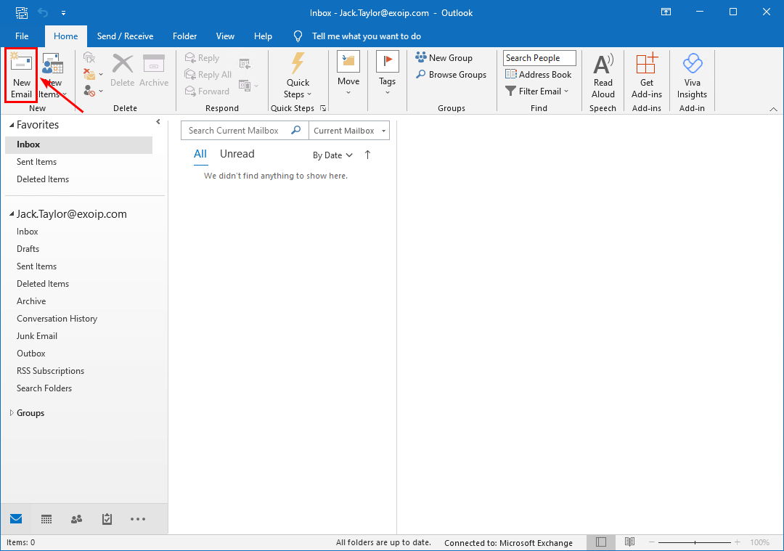Open Search Folders
784x551 pixels.
(44, 388)
